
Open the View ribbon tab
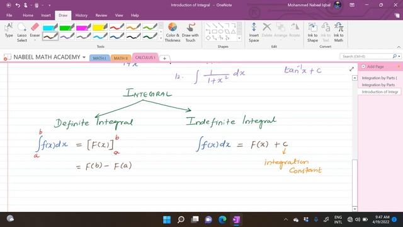coord(119,15)
